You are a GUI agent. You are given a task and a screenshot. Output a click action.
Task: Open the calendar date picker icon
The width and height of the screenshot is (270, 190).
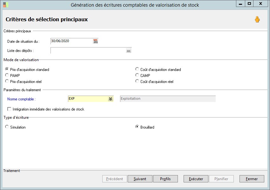coord(95,41)
